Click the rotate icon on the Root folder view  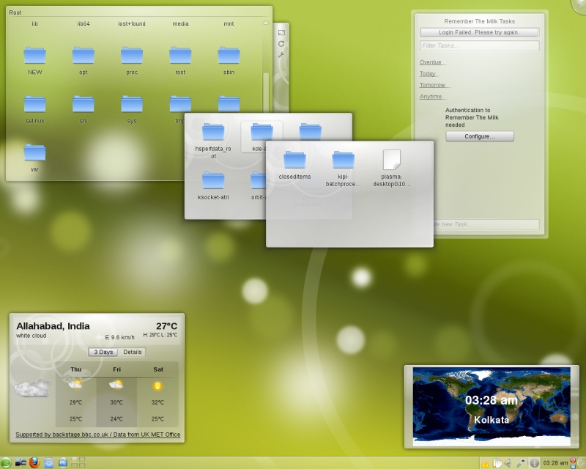point(281,43)
